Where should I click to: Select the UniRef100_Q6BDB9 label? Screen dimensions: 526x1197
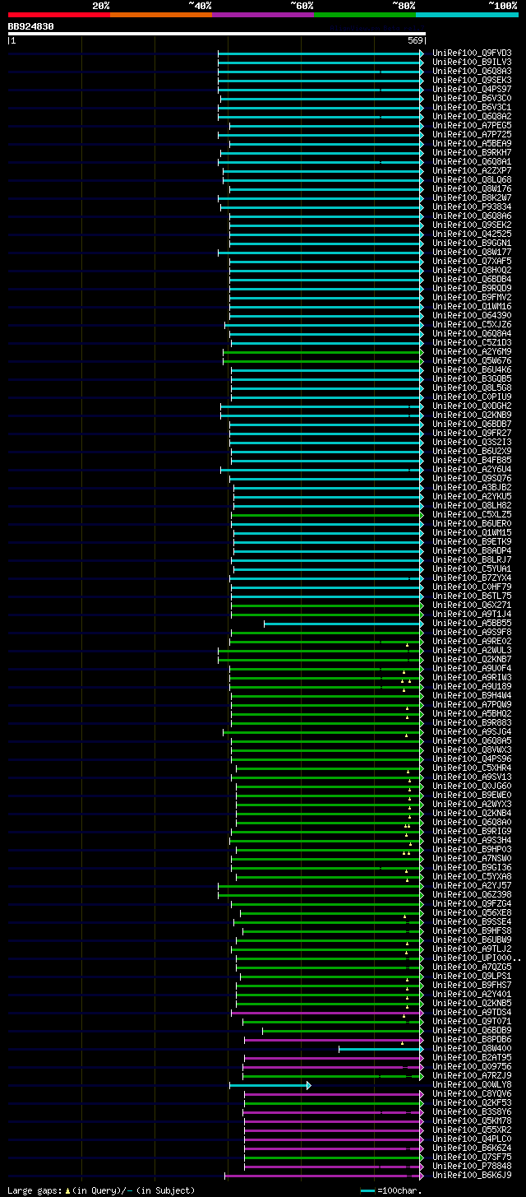tap(472, 1031)
